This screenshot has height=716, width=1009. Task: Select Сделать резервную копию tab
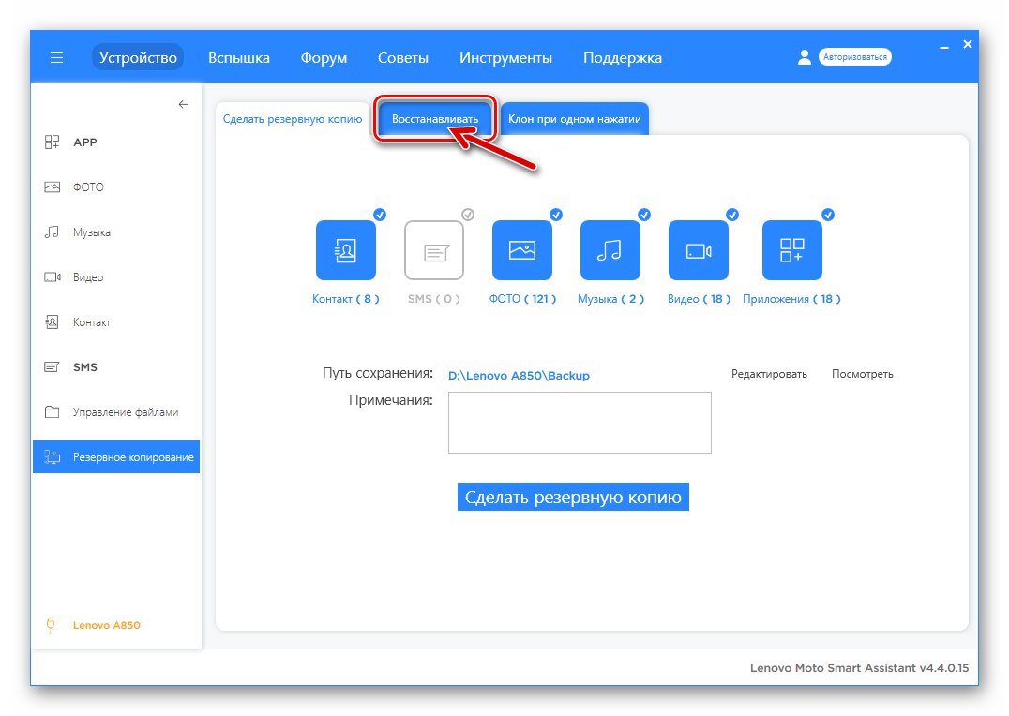[293, 119]
